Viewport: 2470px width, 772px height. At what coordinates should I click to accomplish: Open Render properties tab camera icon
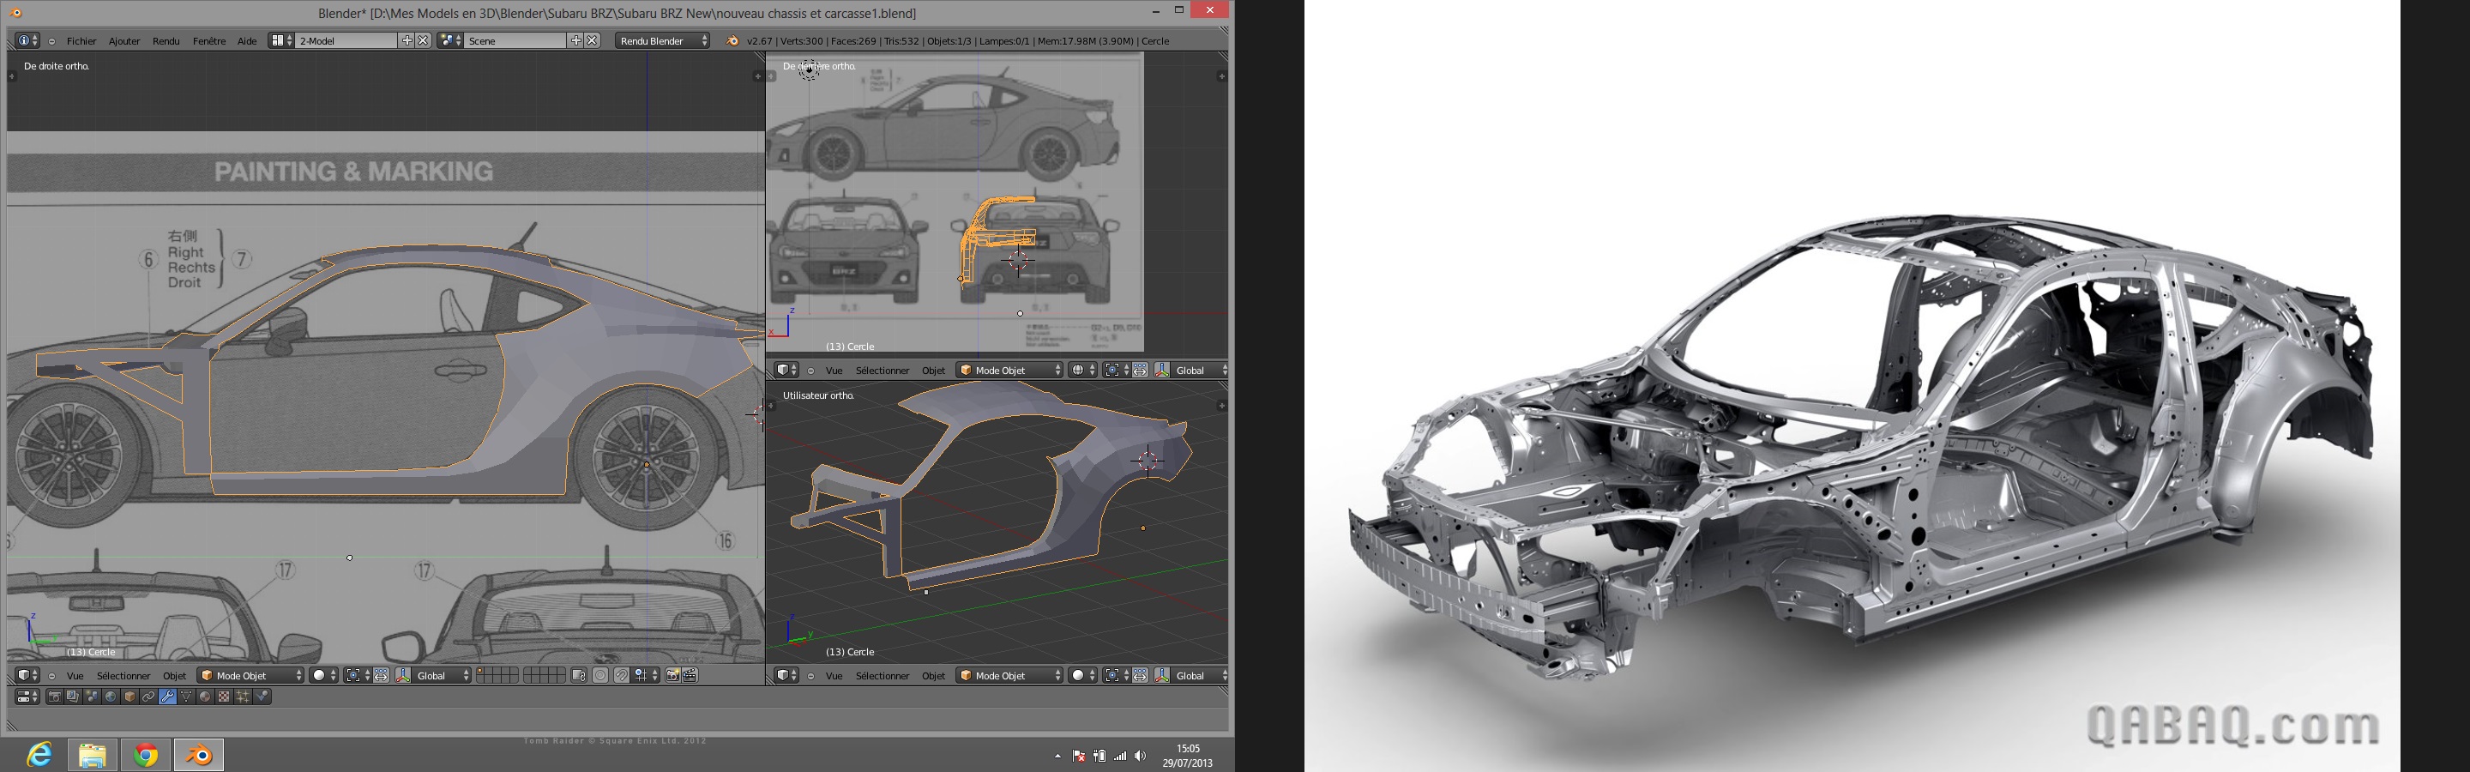click(x=55, y=697)
